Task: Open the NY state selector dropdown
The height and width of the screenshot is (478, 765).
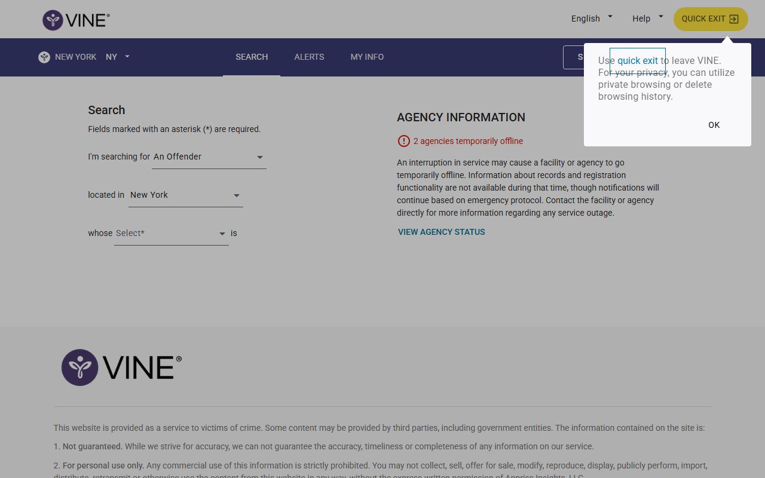Action: coord(118,57)
